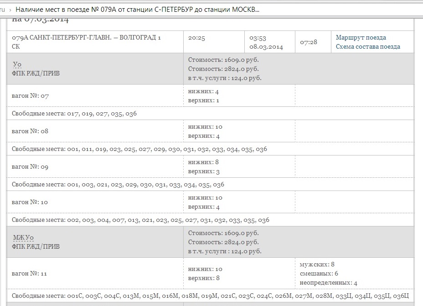The height and width of the screenshot is (306, 423).
Task: Click the Уо carriage class abbreviation
Action: point(17,64)
